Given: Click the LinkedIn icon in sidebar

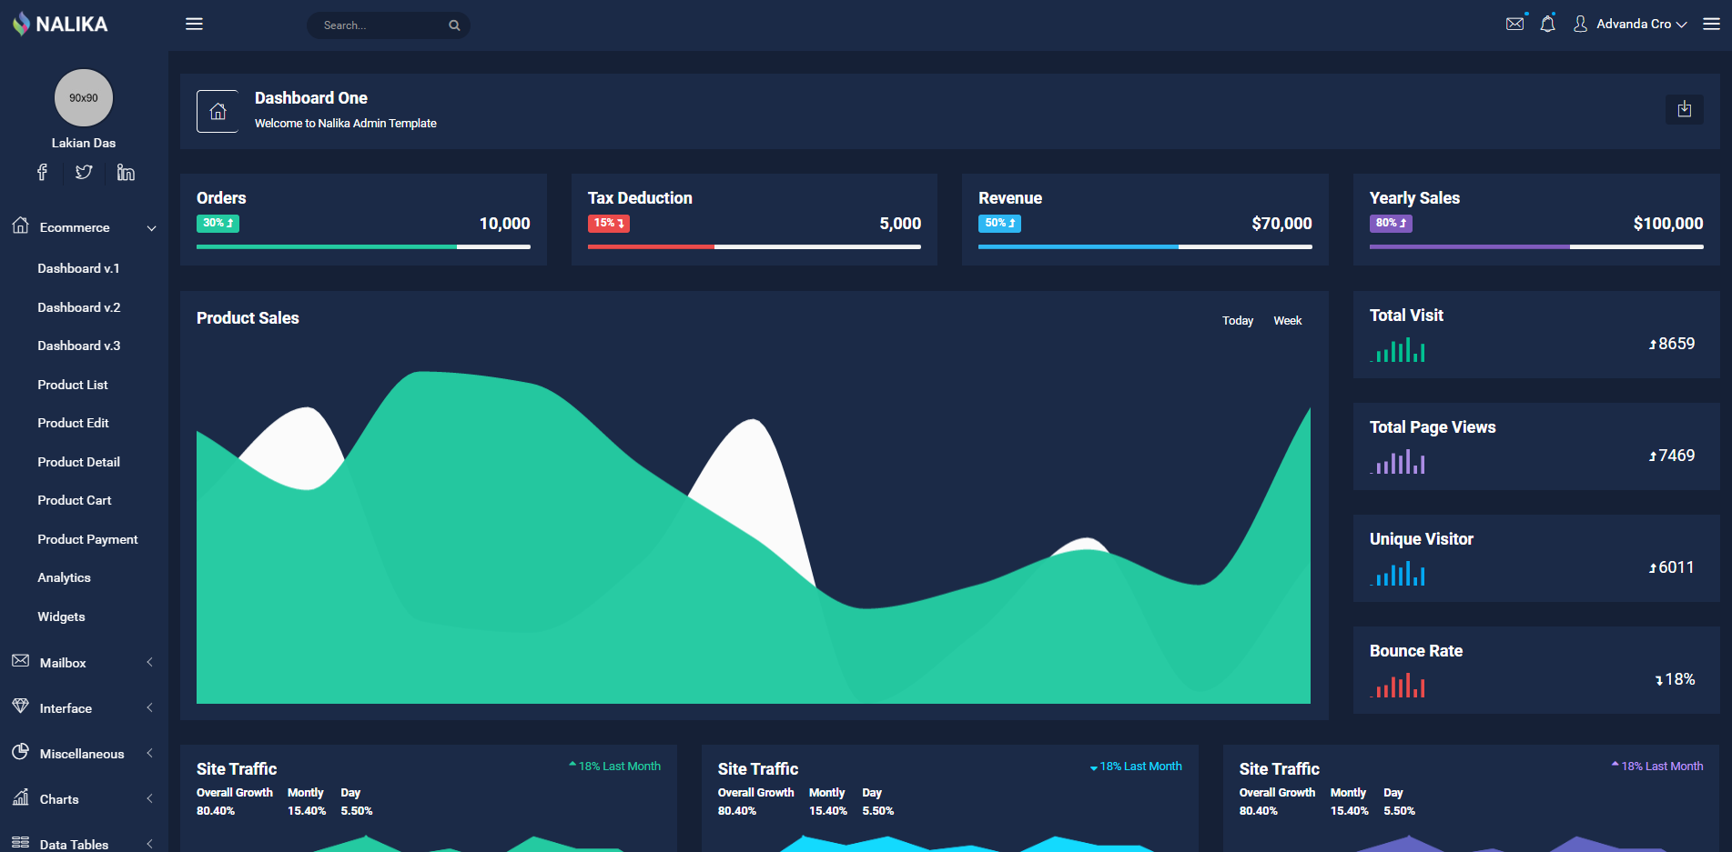Looking at the screenshot, I should click(x=126, y=173).
